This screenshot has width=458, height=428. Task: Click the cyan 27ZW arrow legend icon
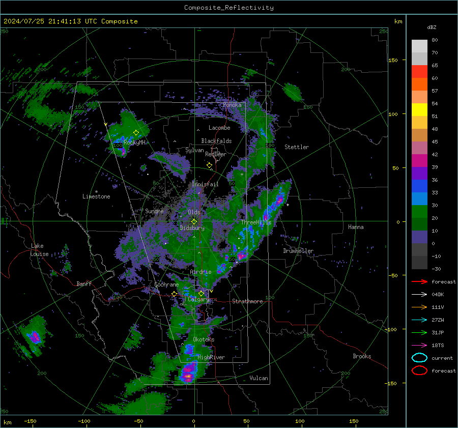point(419,320)
